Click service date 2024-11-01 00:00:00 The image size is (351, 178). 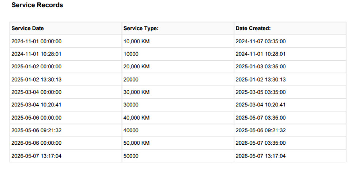coord(36,41)
